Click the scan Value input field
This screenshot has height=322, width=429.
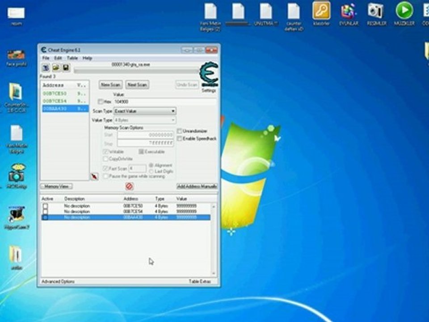(x=164, y=102)
